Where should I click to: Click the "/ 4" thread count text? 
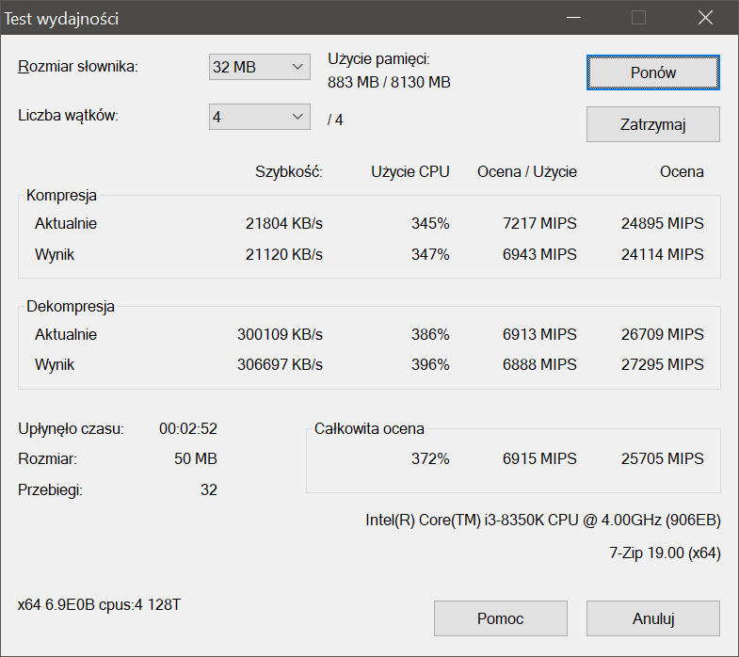[x=335, y=120]
